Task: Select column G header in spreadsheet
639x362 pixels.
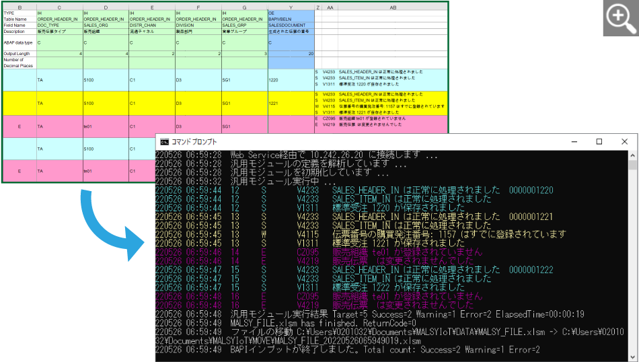Action: (x=245, y=7)
